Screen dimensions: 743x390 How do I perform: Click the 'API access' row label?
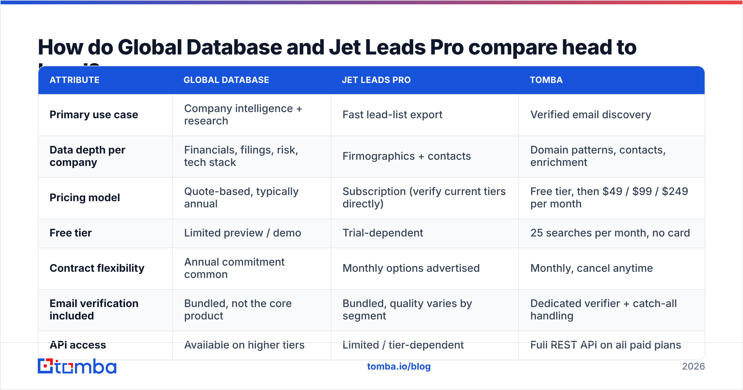click(x=78, y=345)
